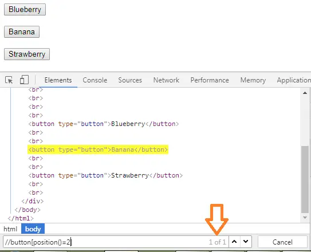Select the closing div tag line

(32, 201)
